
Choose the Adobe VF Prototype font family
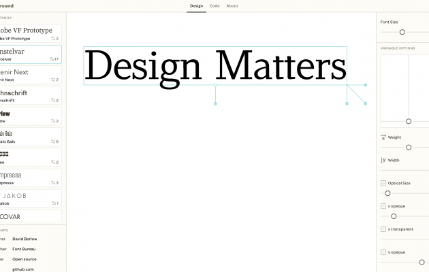point(31,34)
